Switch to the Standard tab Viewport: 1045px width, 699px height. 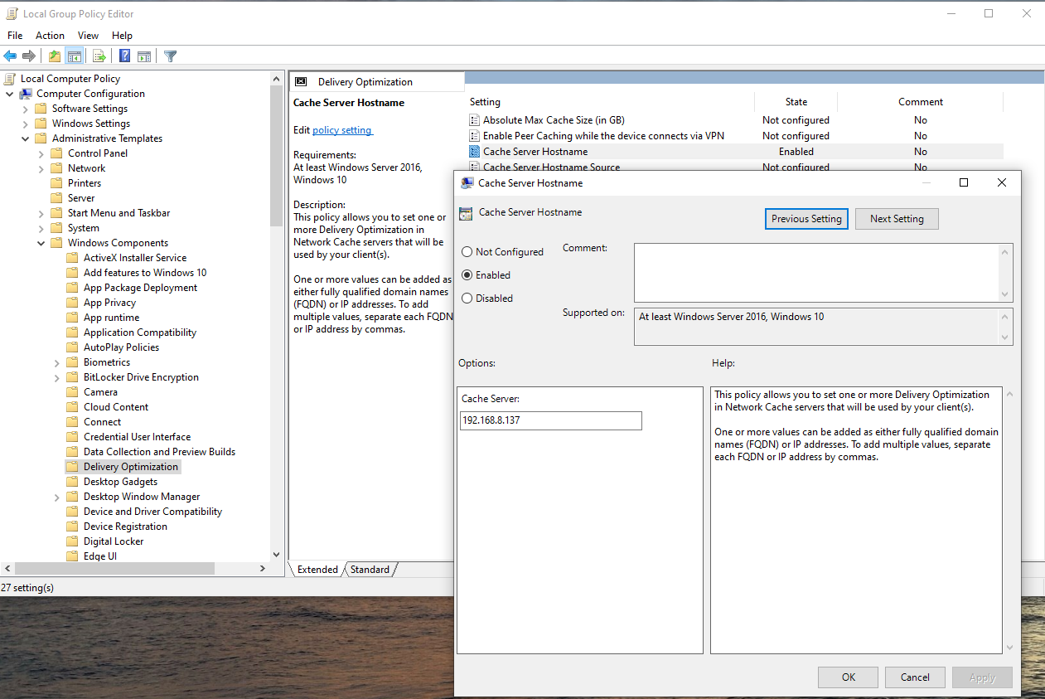(x=370, y=570)
